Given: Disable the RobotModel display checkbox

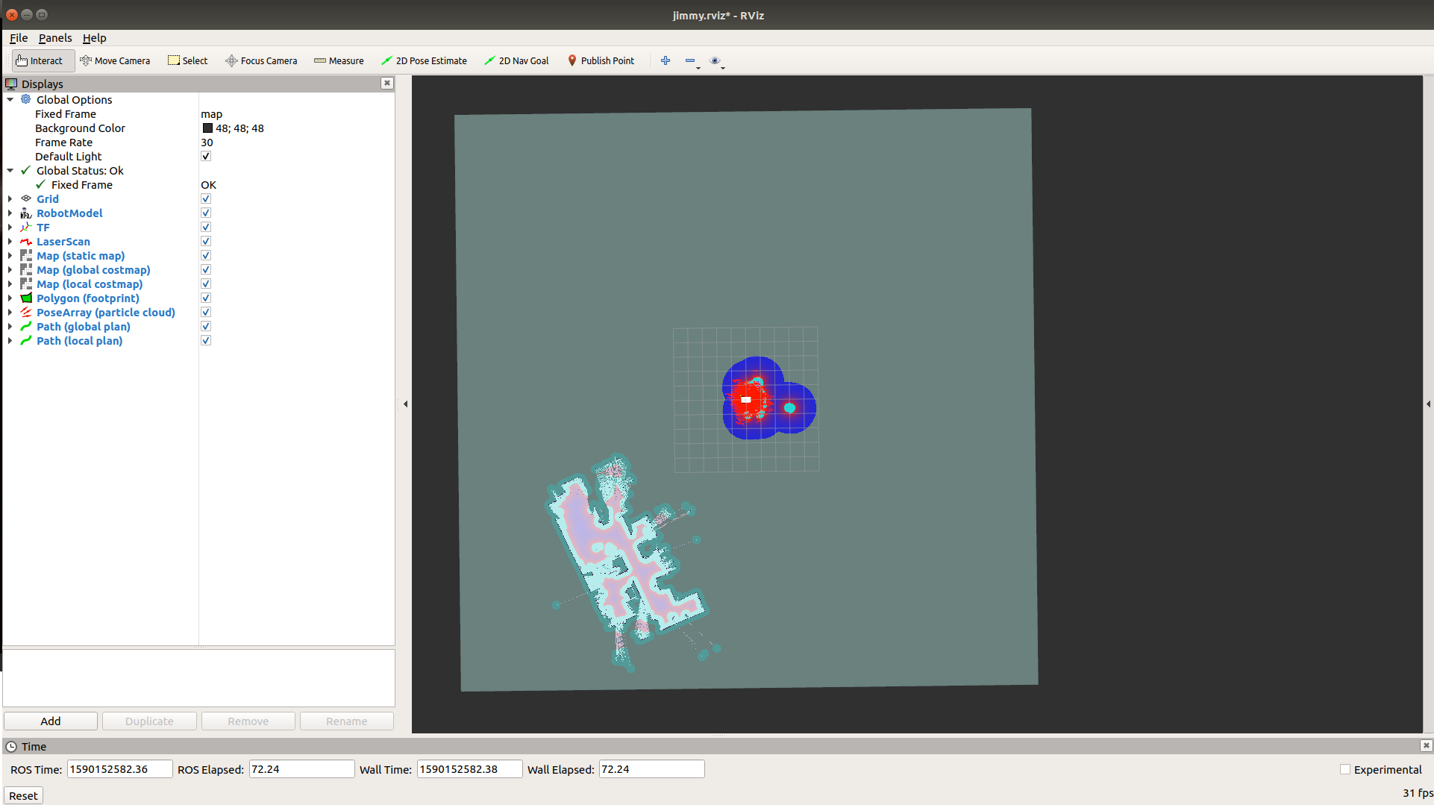Looking at the screenshot, I should click(x=206, y=213).
